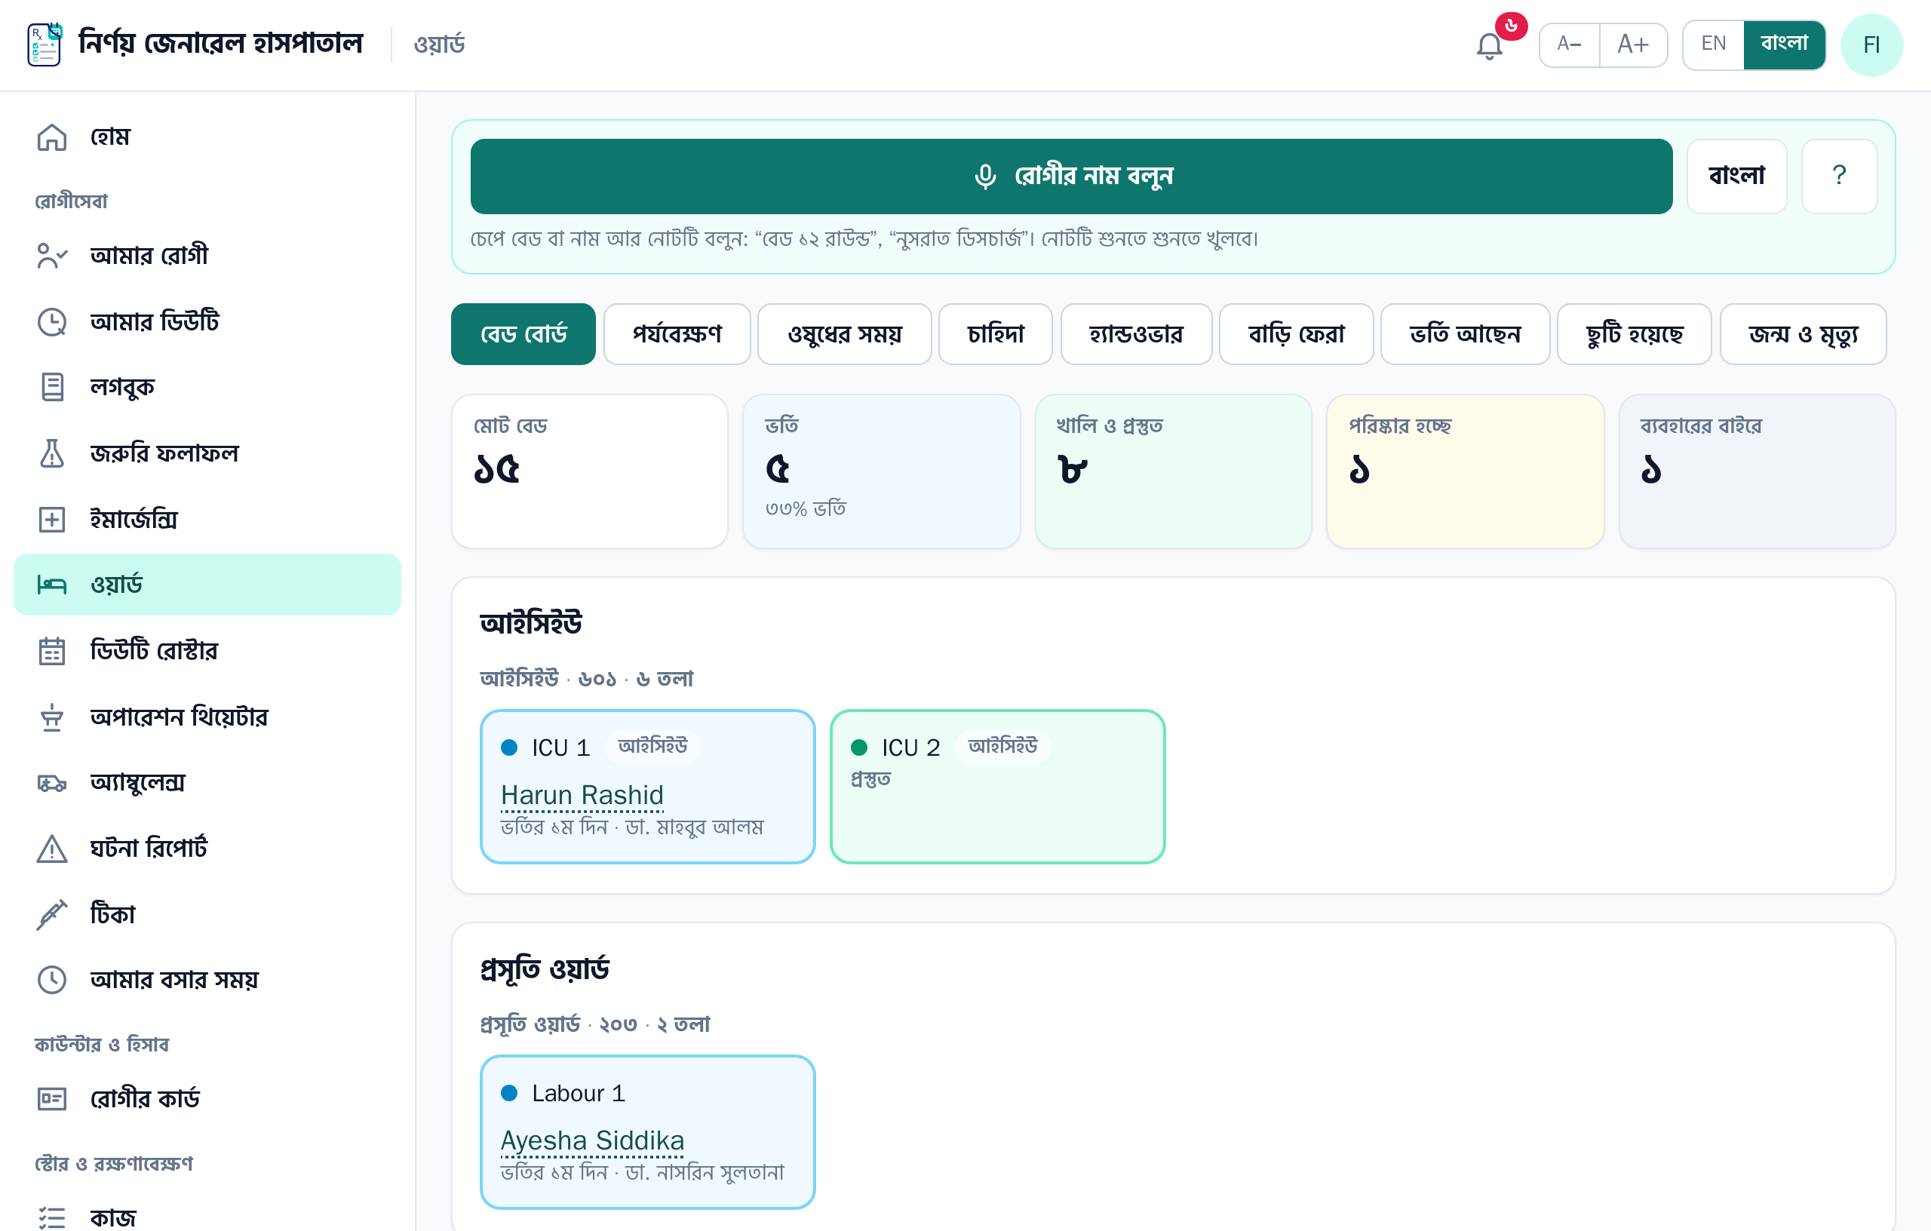Click the লগবুক document icon
The width and height of the screenshot is (1931, 1231).
[52, 388]
